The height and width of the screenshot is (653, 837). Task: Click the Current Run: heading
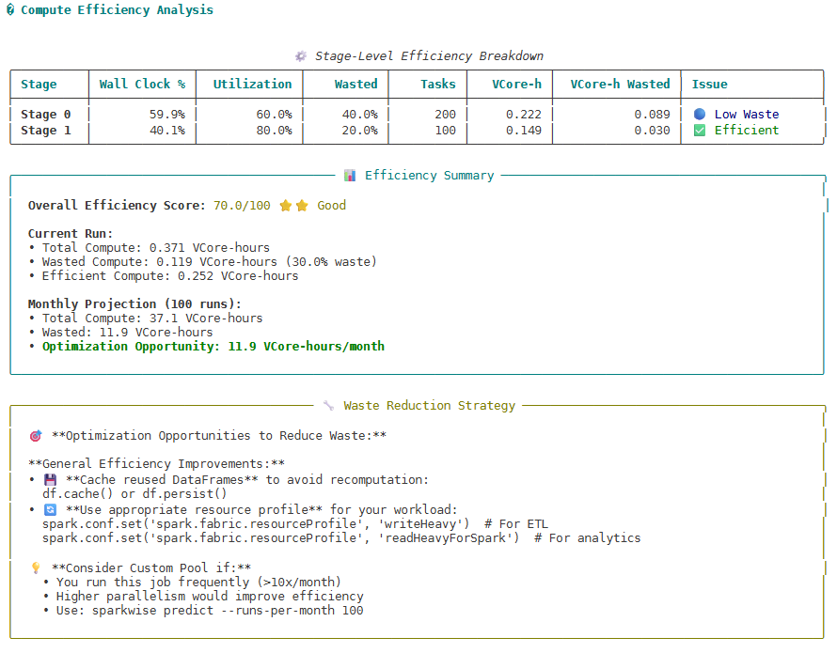point(71,234)
